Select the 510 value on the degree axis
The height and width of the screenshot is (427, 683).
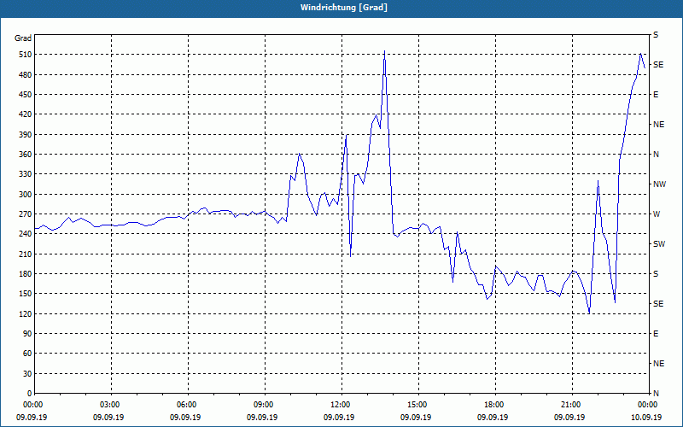pos(26,55)
